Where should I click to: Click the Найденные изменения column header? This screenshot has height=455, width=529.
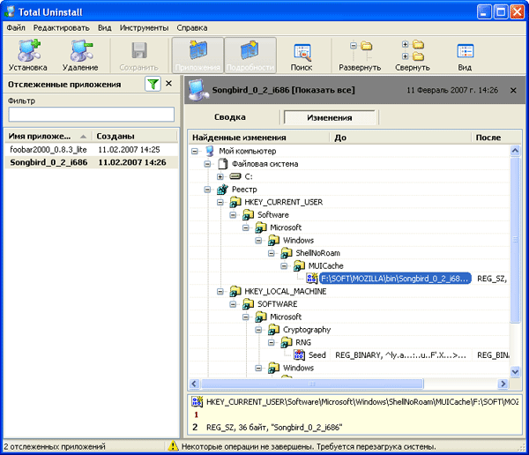[x=258, y=138]
